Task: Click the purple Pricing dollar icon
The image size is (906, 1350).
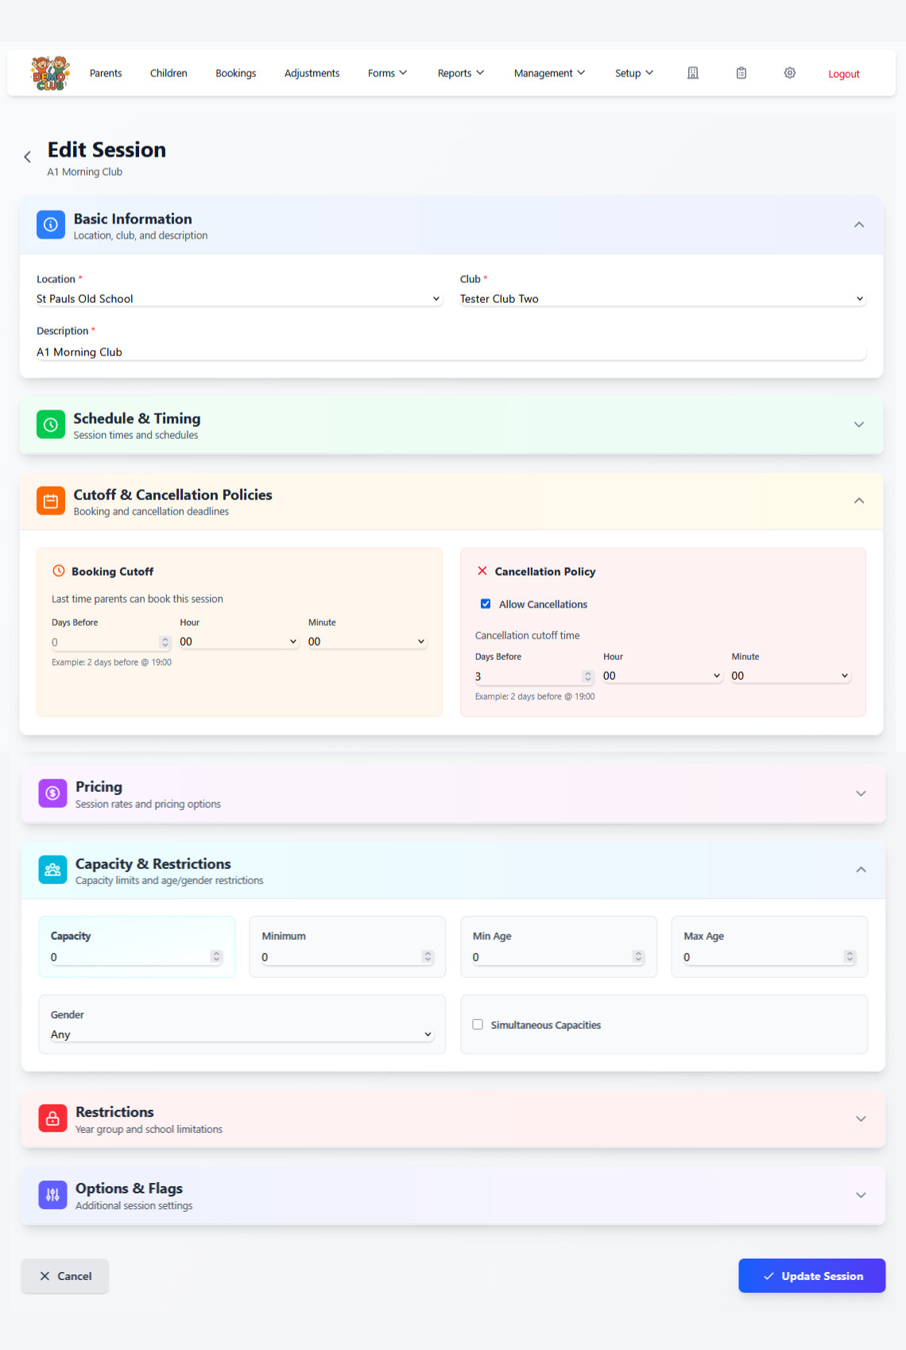Action: 52,793
